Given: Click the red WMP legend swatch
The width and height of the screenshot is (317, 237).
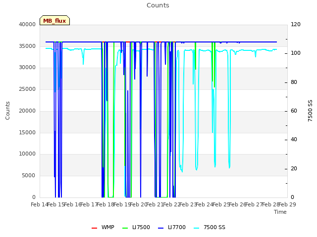Looking at the screenshot, I should 94,228.
